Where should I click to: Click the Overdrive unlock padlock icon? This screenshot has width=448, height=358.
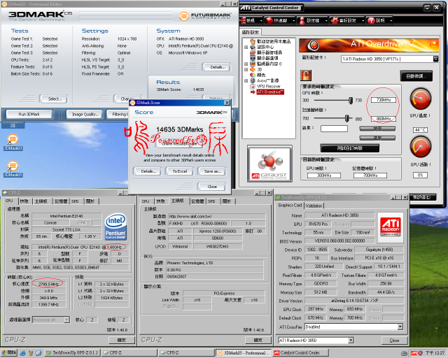[x=306, y=76]
